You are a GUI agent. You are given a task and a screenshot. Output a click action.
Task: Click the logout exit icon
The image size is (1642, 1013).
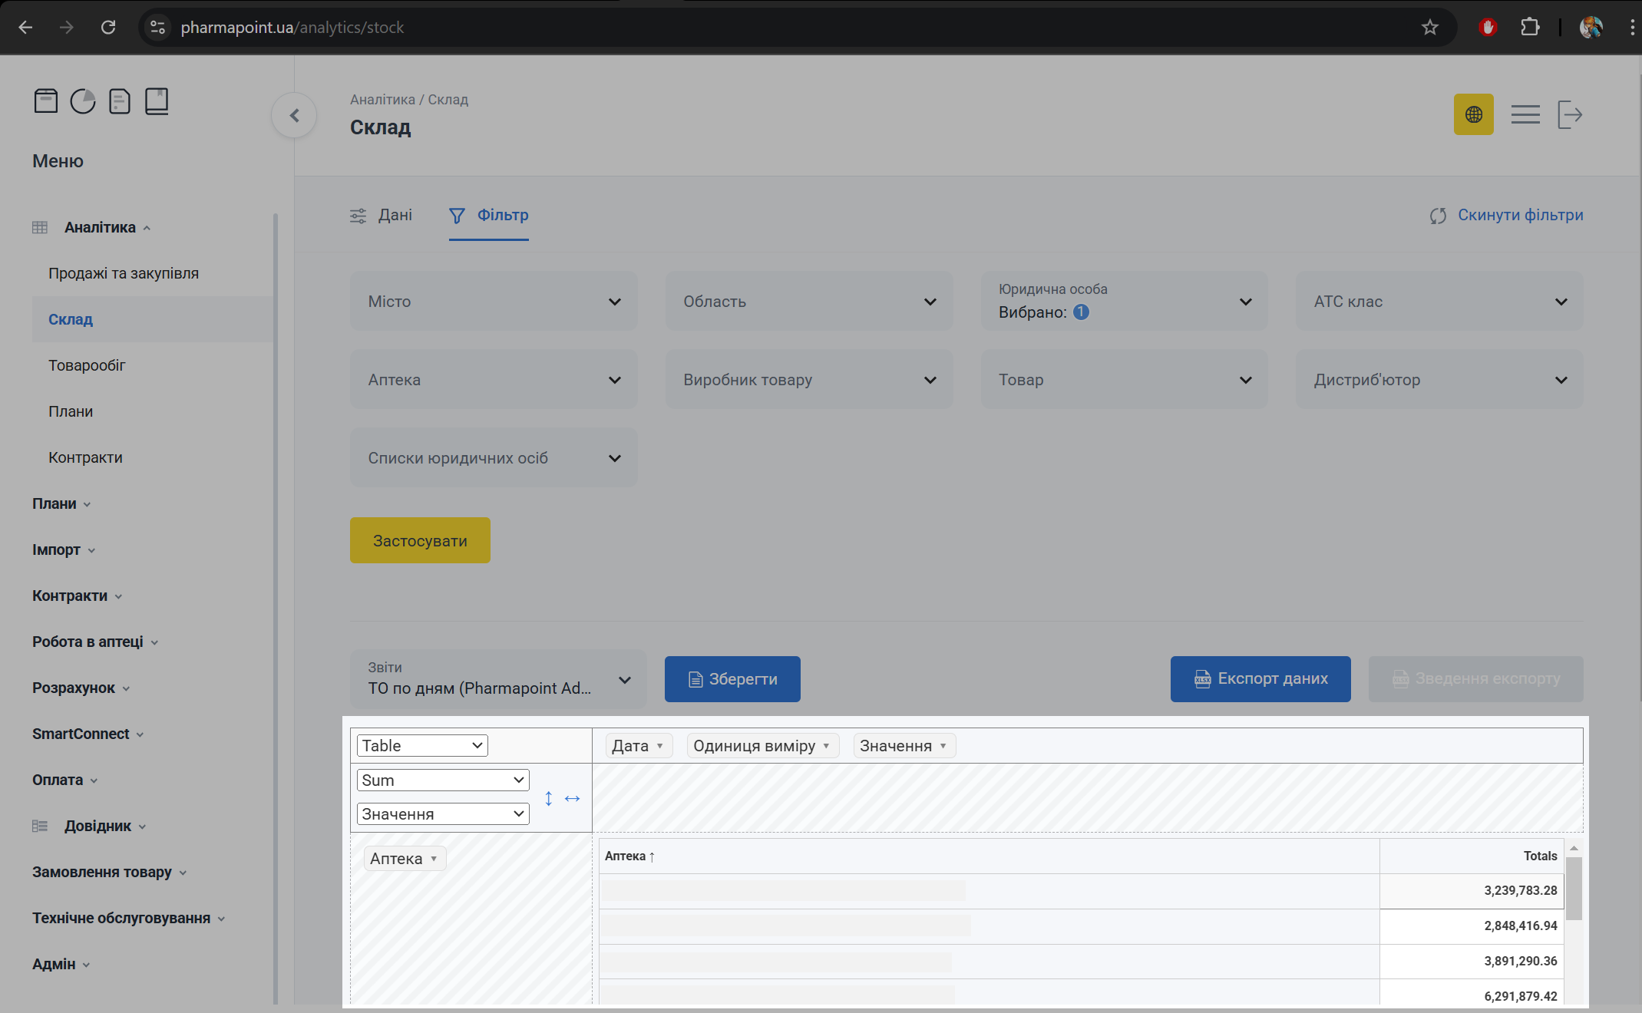click(1570, 115)
